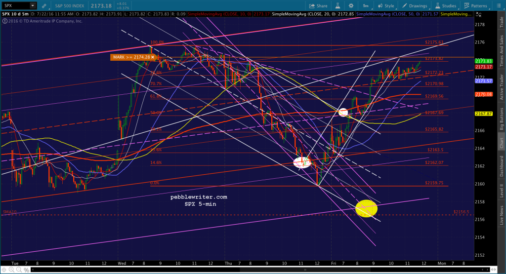Click the blue 2171.57 price bubble
The height and width of the screenshot is (274, 506).
click(x=483, y=81)
